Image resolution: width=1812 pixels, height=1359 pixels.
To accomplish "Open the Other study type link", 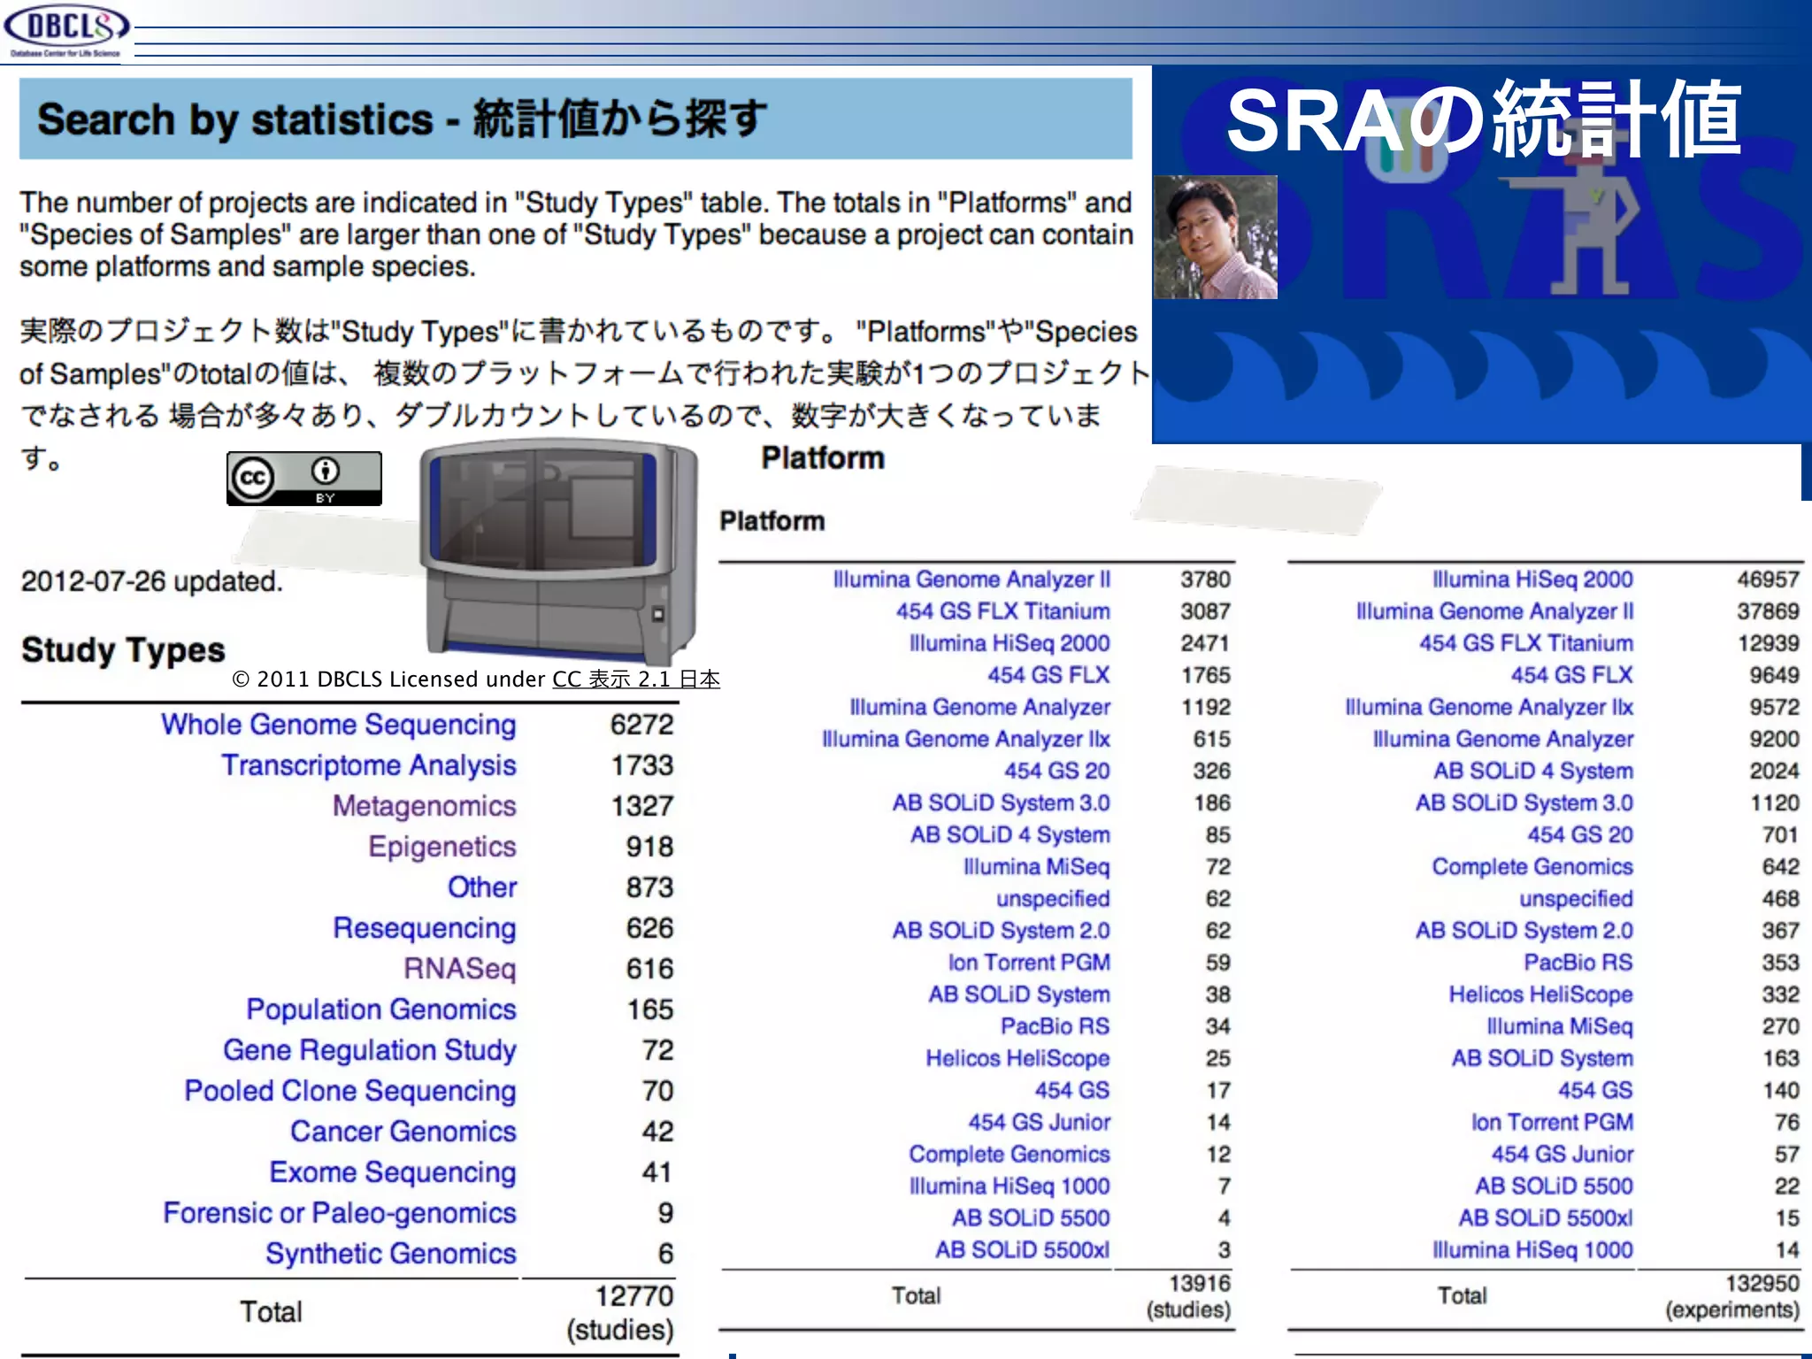I will point(482,887).
